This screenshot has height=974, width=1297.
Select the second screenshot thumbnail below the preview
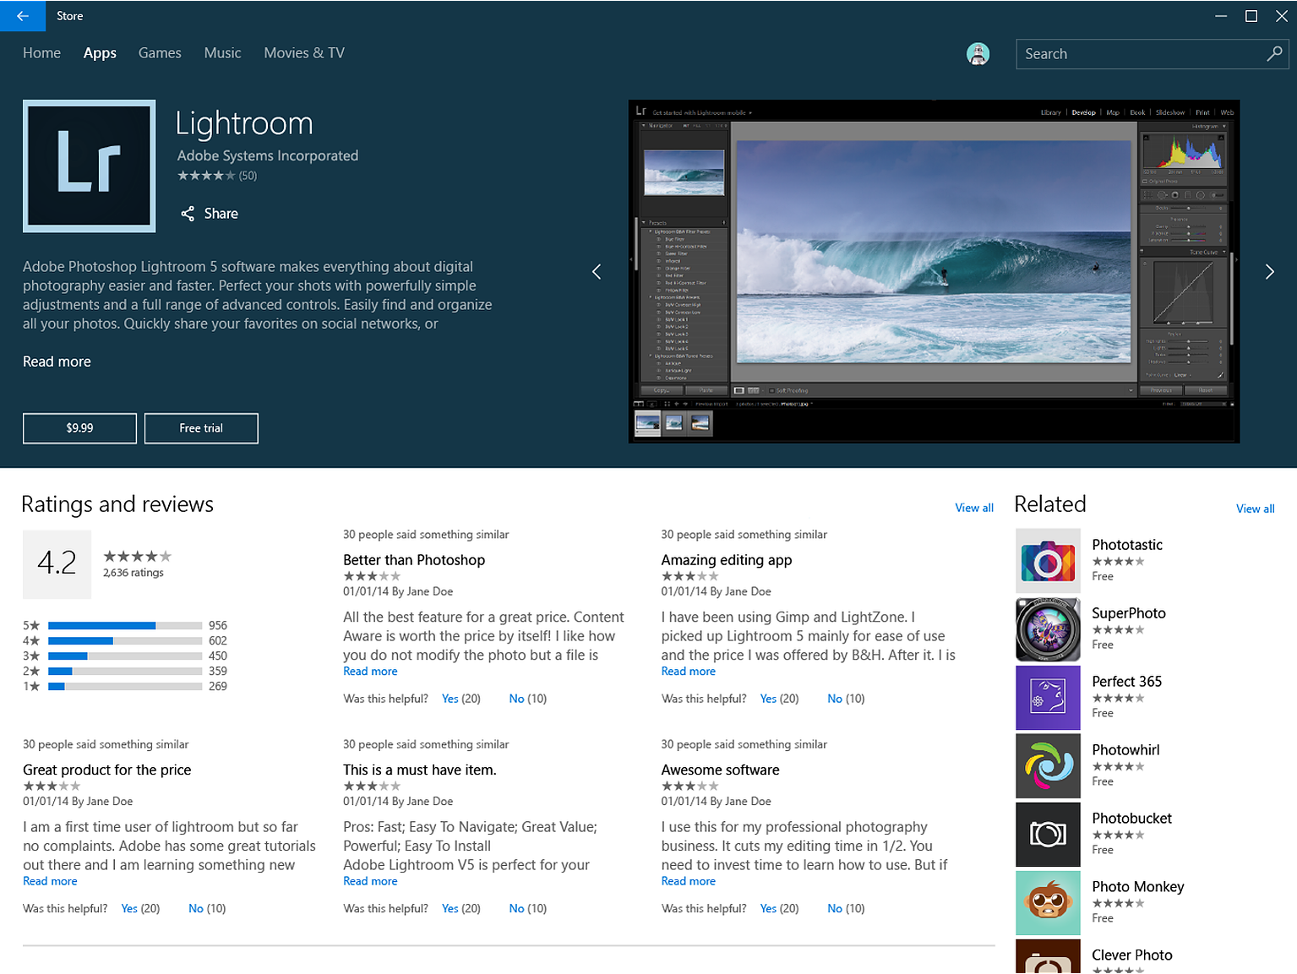click(x=673, y=422)
